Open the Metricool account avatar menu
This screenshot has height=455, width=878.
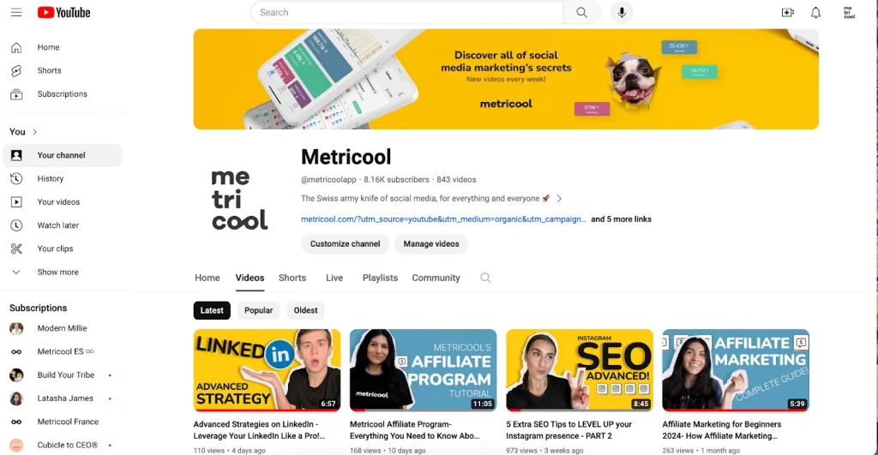(849, 12)
